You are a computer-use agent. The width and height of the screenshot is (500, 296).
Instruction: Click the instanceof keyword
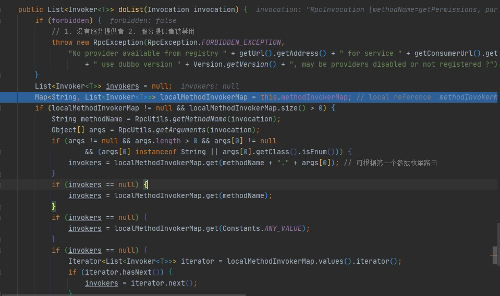point(156,152)
